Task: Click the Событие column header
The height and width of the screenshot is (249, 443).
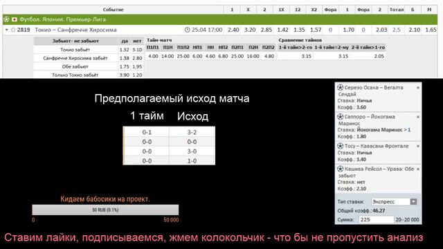Action: click(x=113, y=10)
